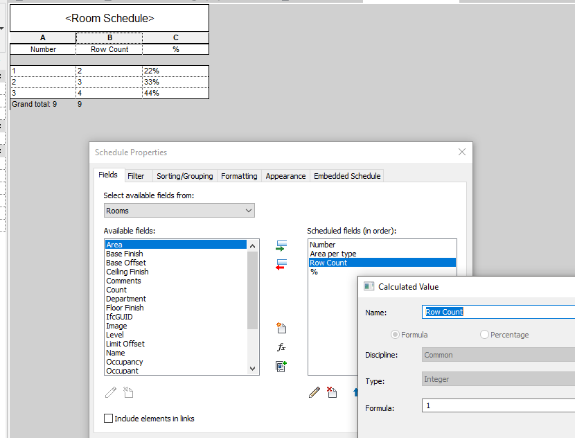Click the Available fields scroll down arrow
The image size is (575, 438).
pyautogui.click(x=252, y=368)
